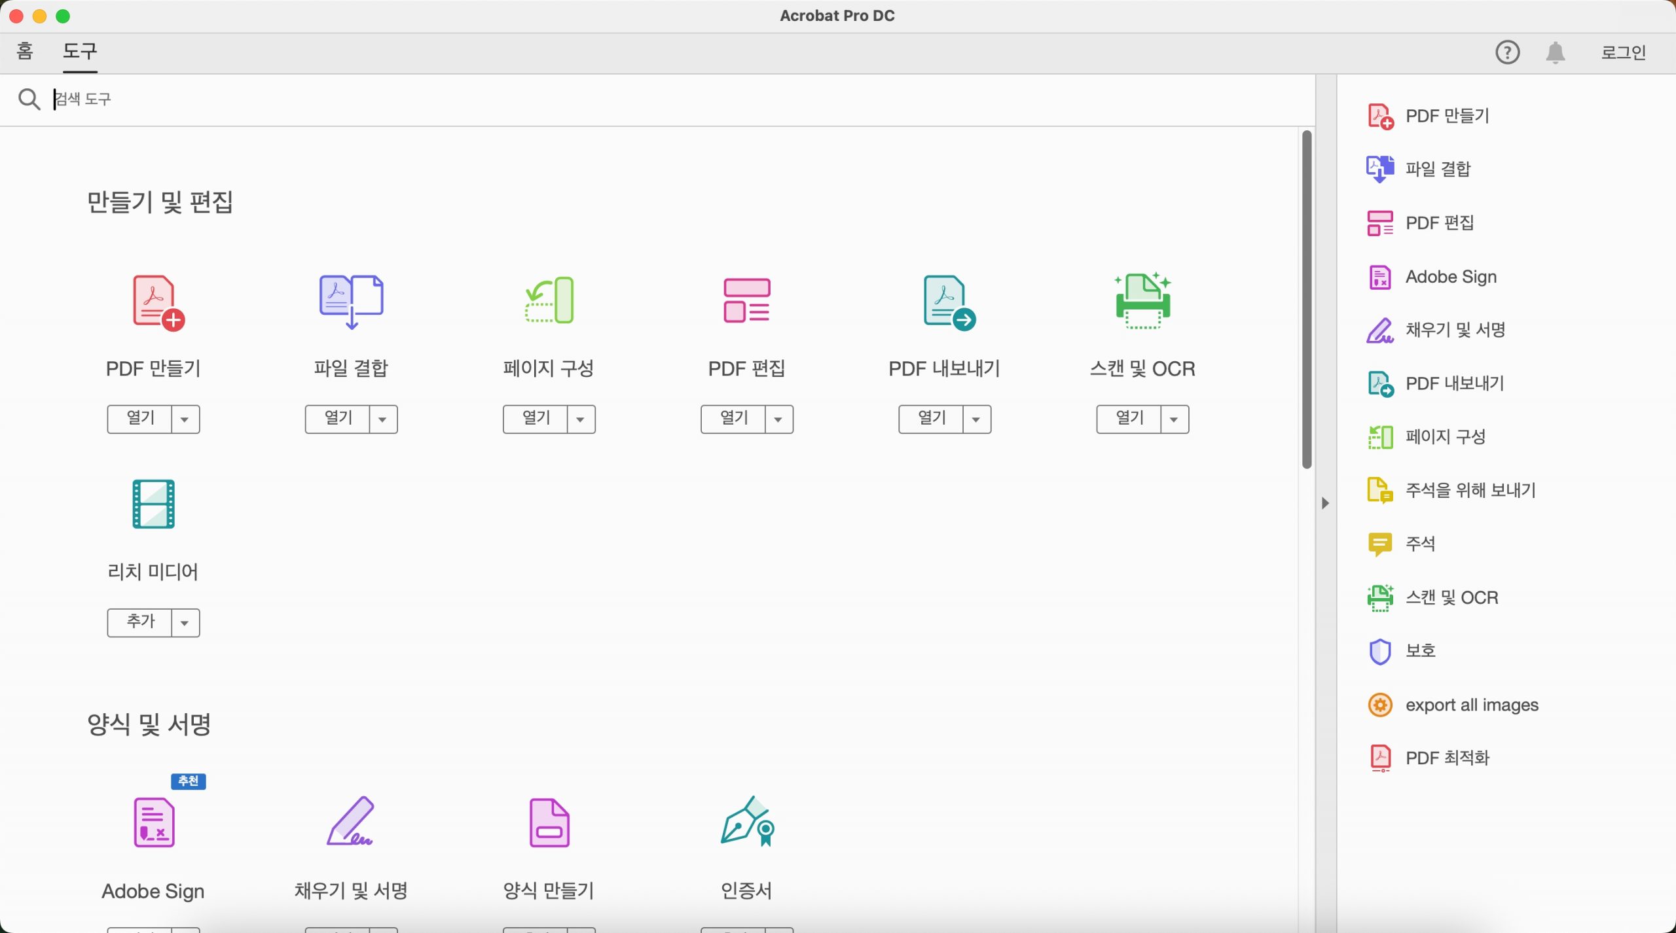Click the 열기 button under PDF 편집

[x=733, y=419]
